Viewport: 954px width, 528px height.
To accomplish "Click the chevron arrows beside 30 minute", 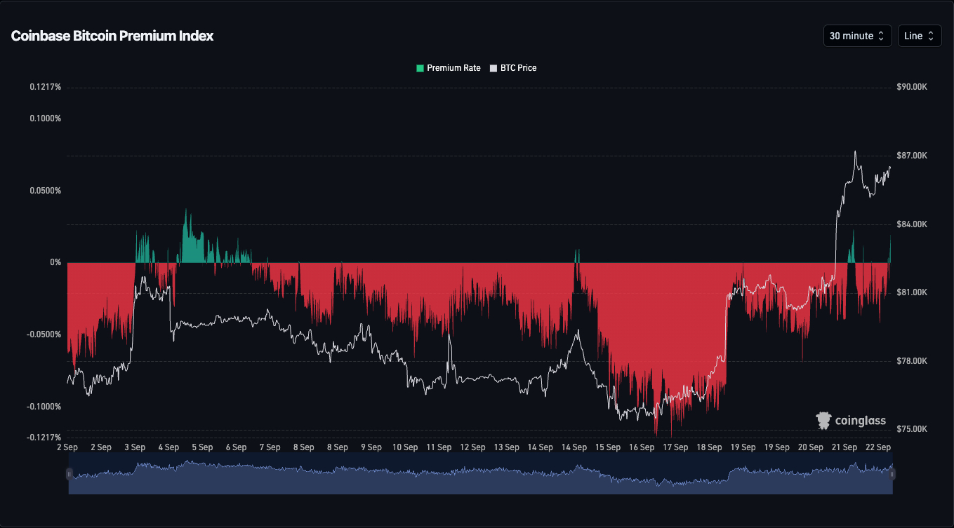I will tap(881, 36).
